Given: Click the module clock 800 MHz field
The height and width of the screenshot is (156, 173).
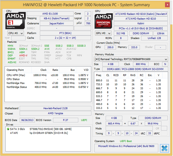Looking at the screenshot, I should 141,64.
